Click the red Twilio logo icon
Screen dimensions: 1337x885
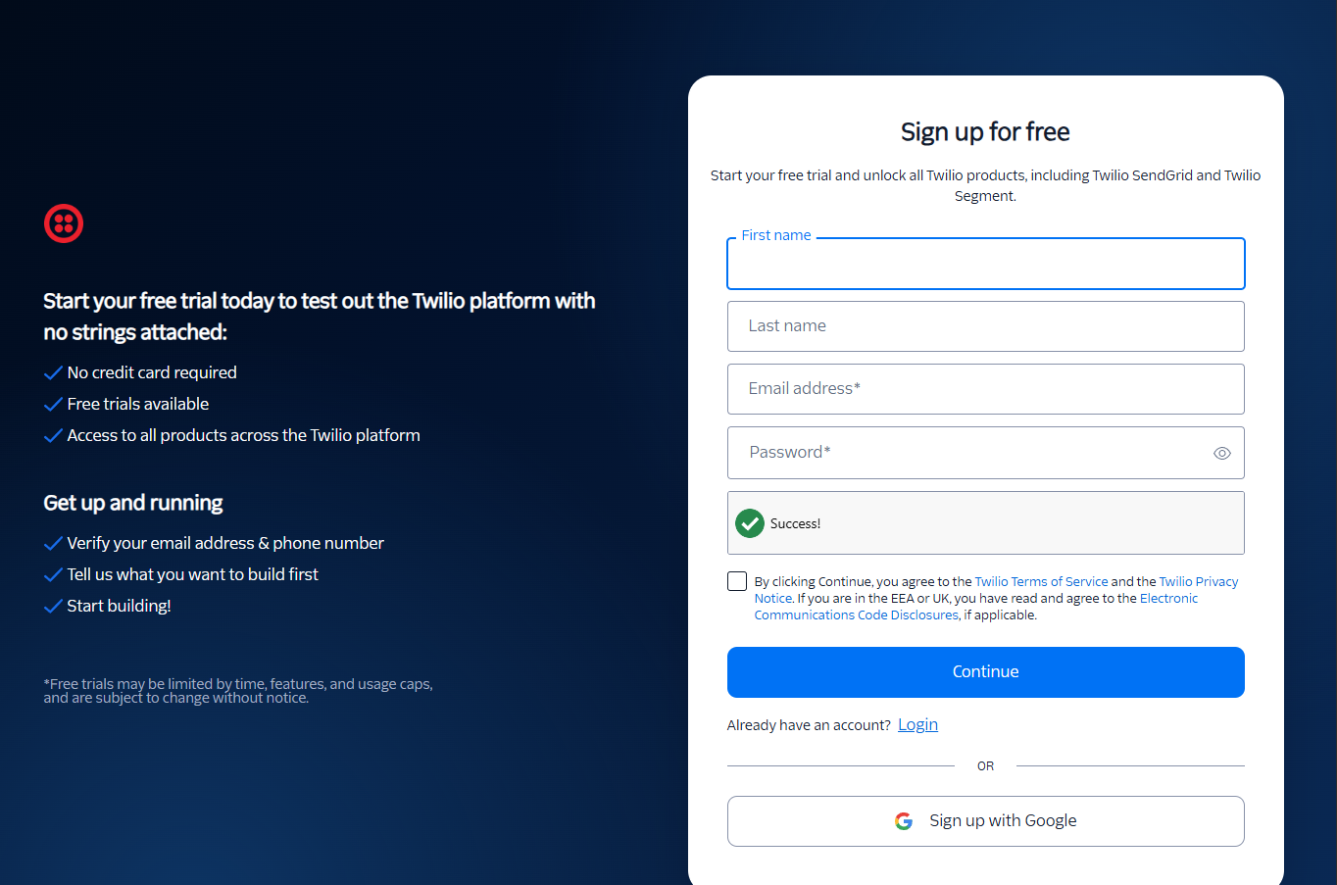64,223
